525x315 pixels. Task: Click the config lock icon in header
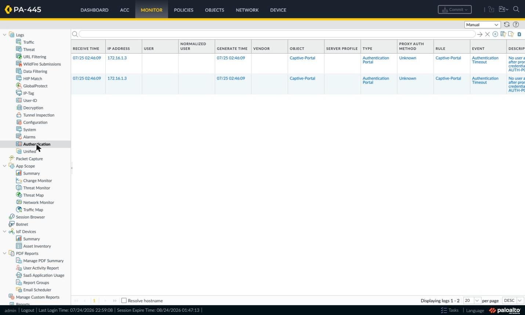(491, 10)
